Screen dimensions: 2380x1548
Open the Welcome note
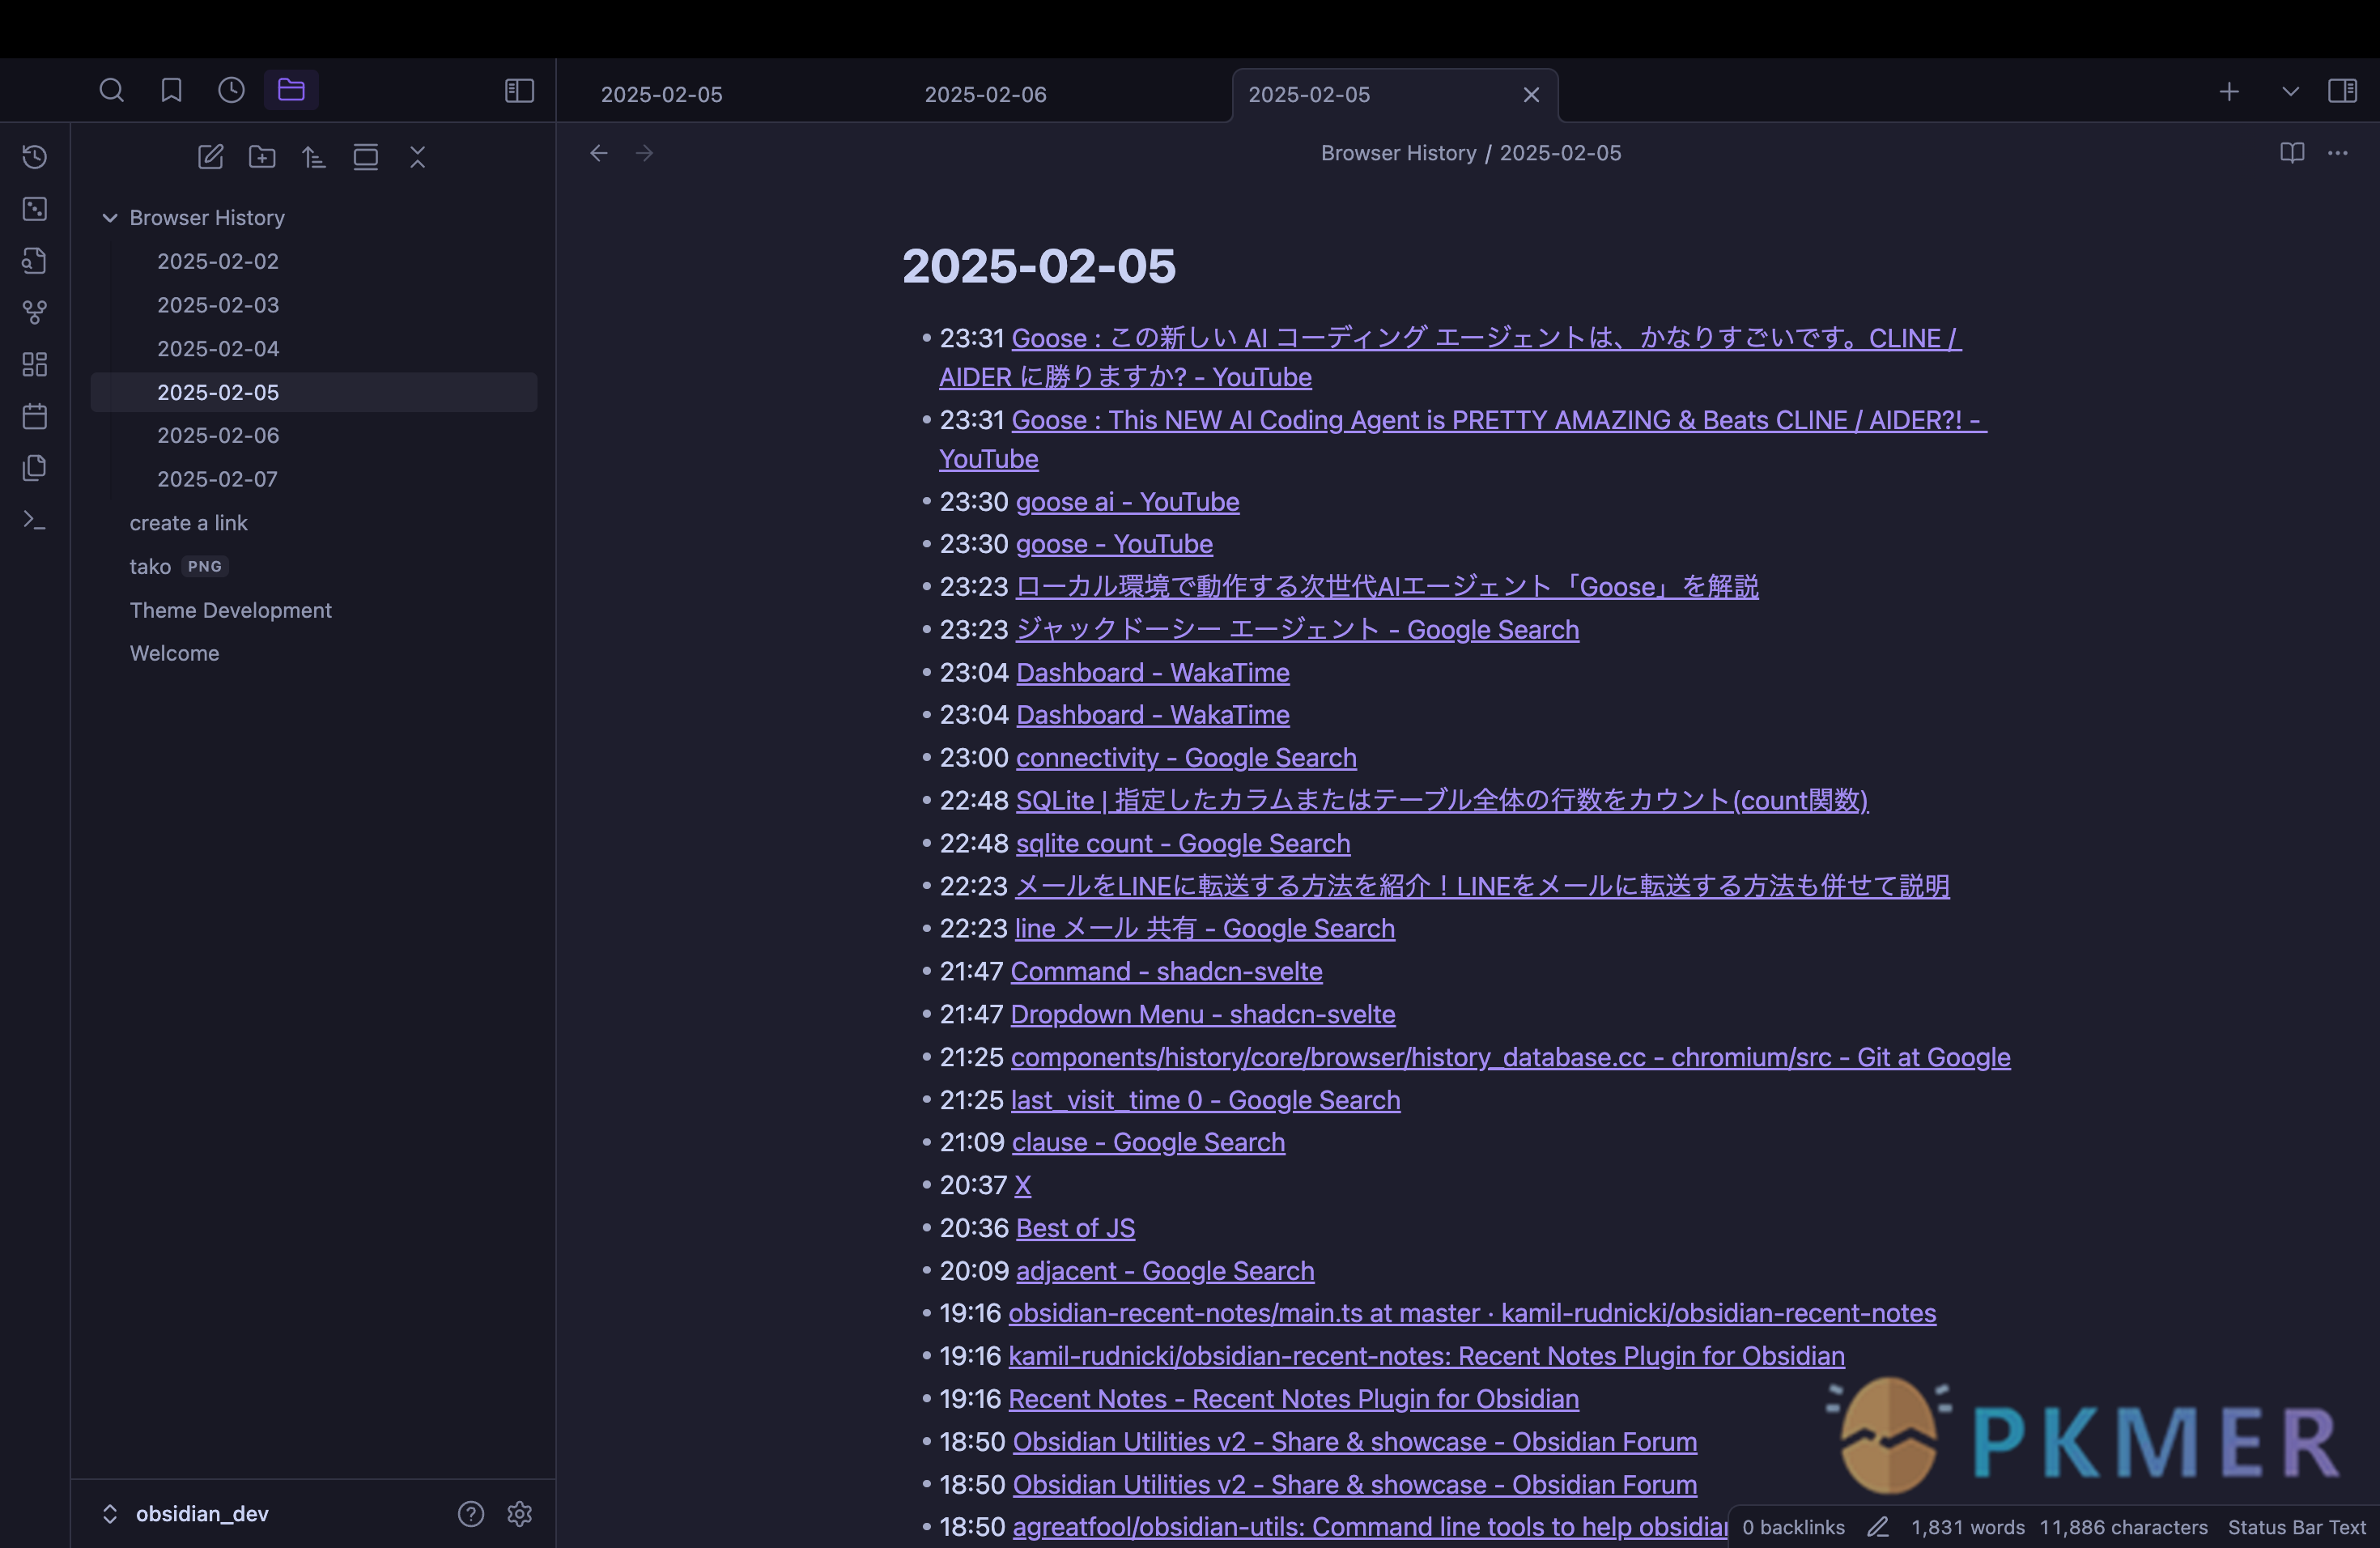[x=313, y=653]
